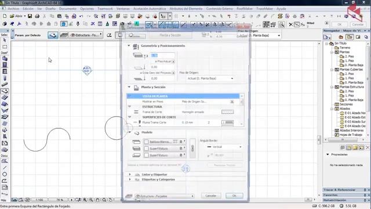Click the Abrir open-file button
Image resolution: width=371 pixels, height=209 pixels.
(x=17, y=16)
